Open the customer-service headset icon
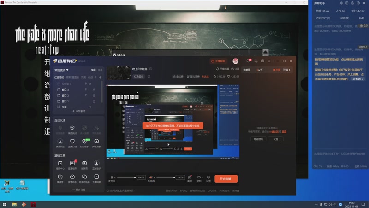This screenshot has height=208, width=369. [256, 61]
